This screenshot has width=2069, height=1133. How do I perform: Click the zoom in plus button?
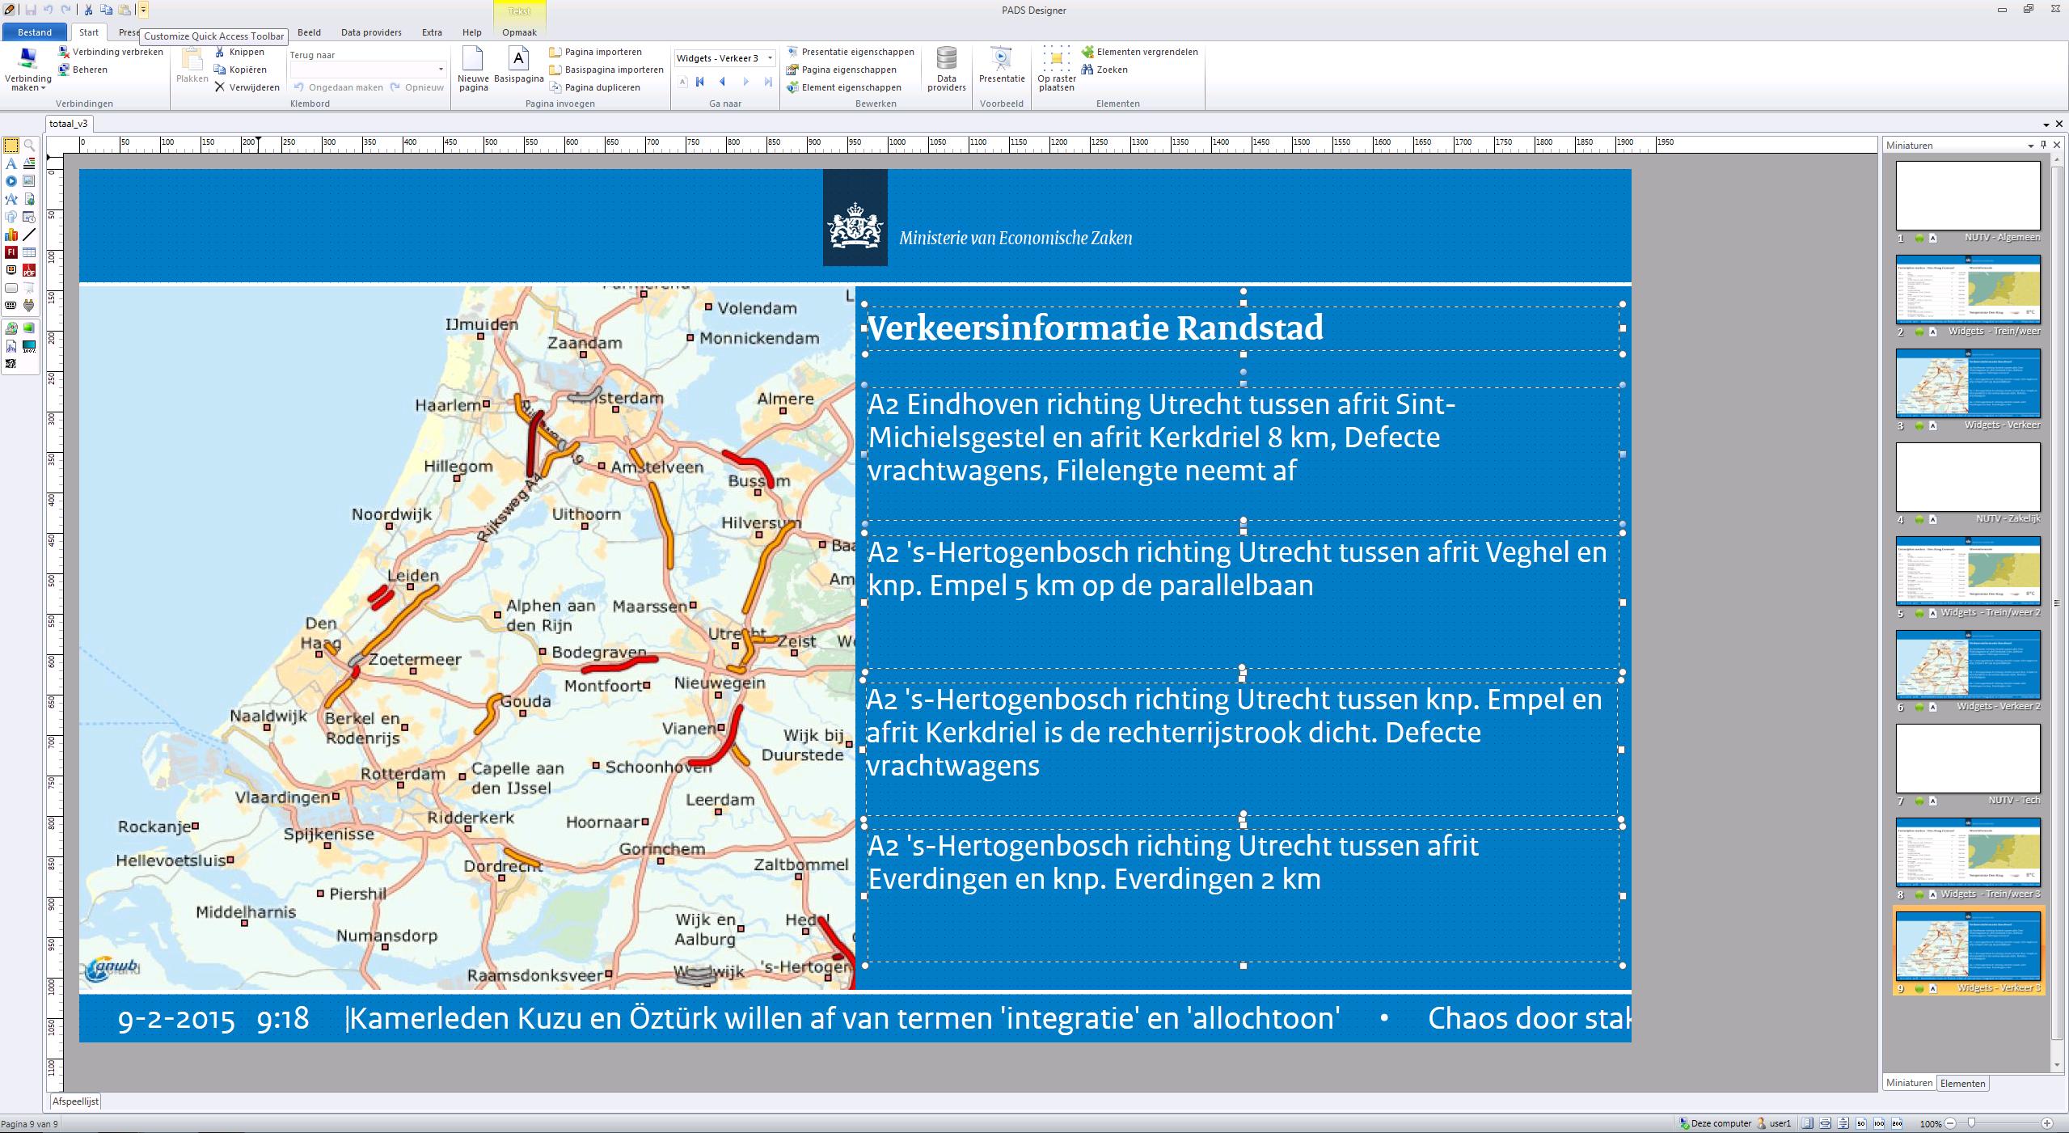(x=2047, y=1123)
